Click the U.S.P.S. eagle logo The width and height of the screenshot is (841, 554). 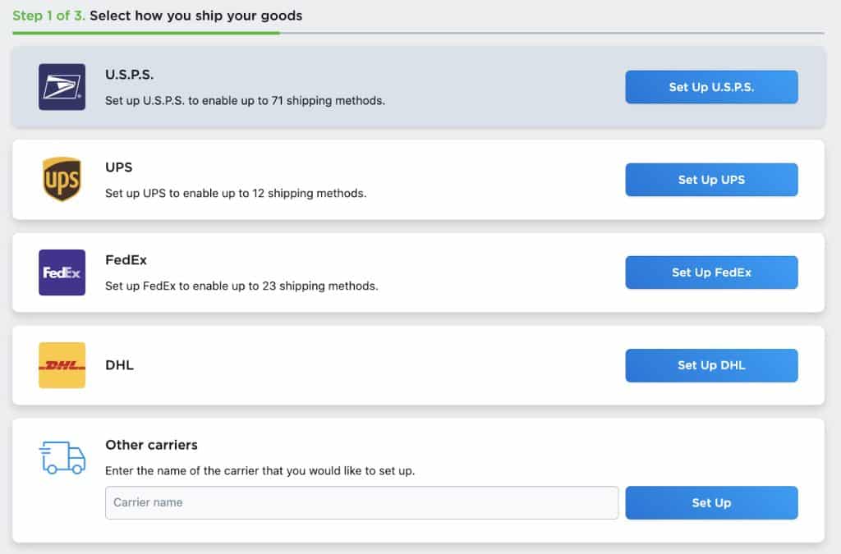(x=61, y=86)
